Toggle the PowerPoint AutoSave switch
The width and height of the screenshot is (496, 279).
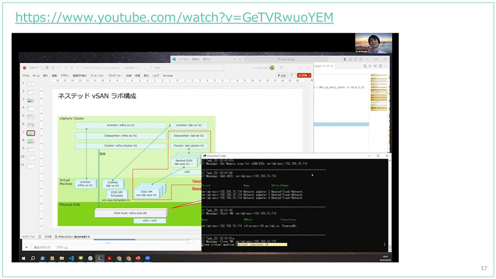45,68
